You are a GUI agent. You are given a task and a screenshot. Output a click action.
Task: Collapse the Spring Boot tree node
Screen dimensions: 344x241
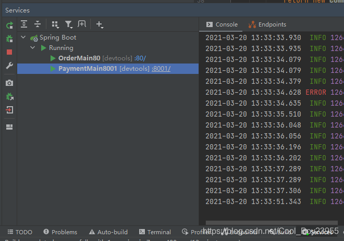coord(23,37)
